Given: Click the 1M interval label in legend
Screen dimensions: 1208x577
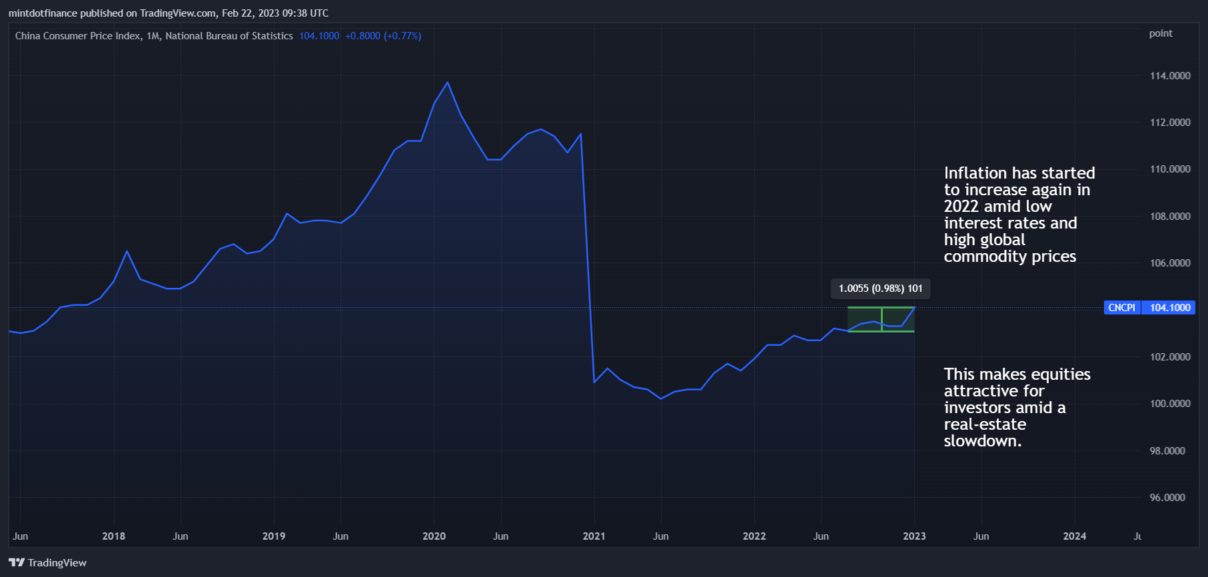Looking at the screenshot, I should pos(153,36).
